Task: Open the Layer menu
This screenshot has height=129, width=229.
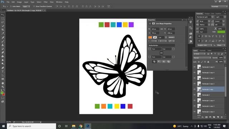Action: pyautogui.click(x=26, y=2)
